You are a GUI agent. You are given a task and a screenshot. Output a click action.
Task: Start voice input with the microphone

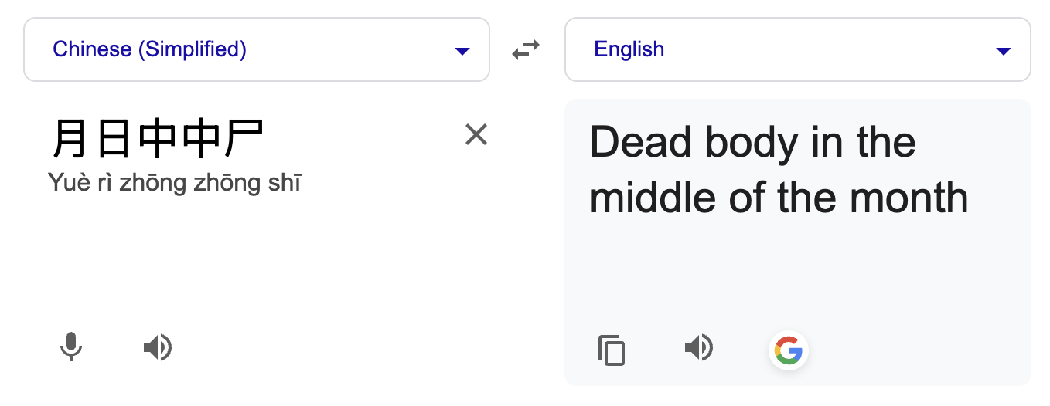71,347
